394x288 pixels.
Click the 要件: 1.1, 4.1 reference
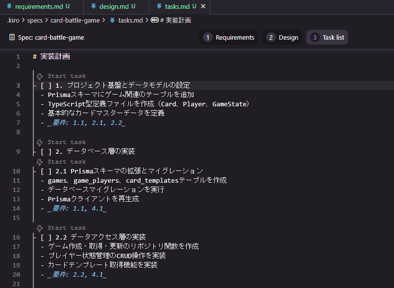[76, 208]
